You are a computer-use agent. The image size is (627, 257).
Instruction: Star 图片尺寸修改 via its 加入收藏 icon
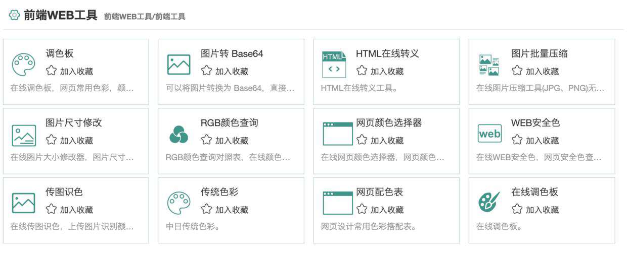[51, 140]
